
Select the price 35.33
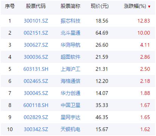click(x=102, y=105)
